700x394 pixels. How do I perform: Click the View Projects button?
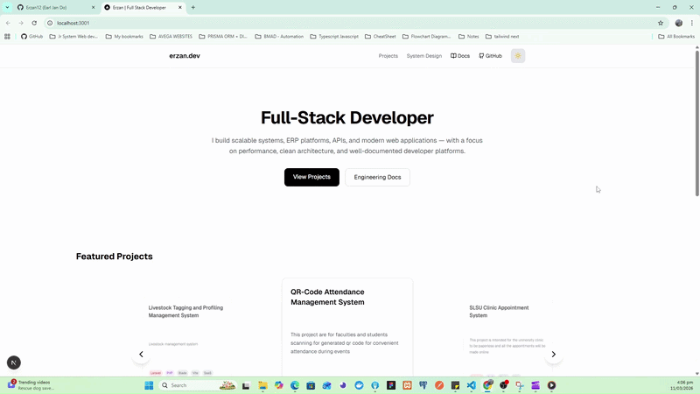coord(311,177)
